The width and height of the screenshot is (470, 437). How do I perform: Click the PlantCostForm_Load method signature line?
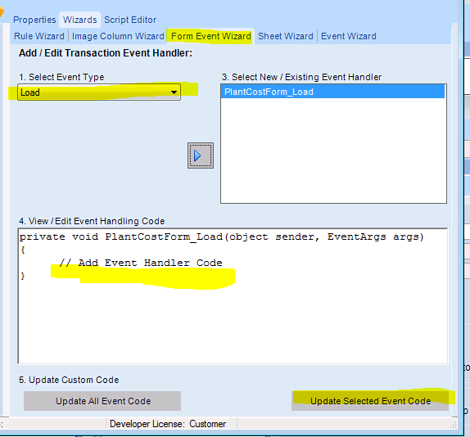(222, 237)
